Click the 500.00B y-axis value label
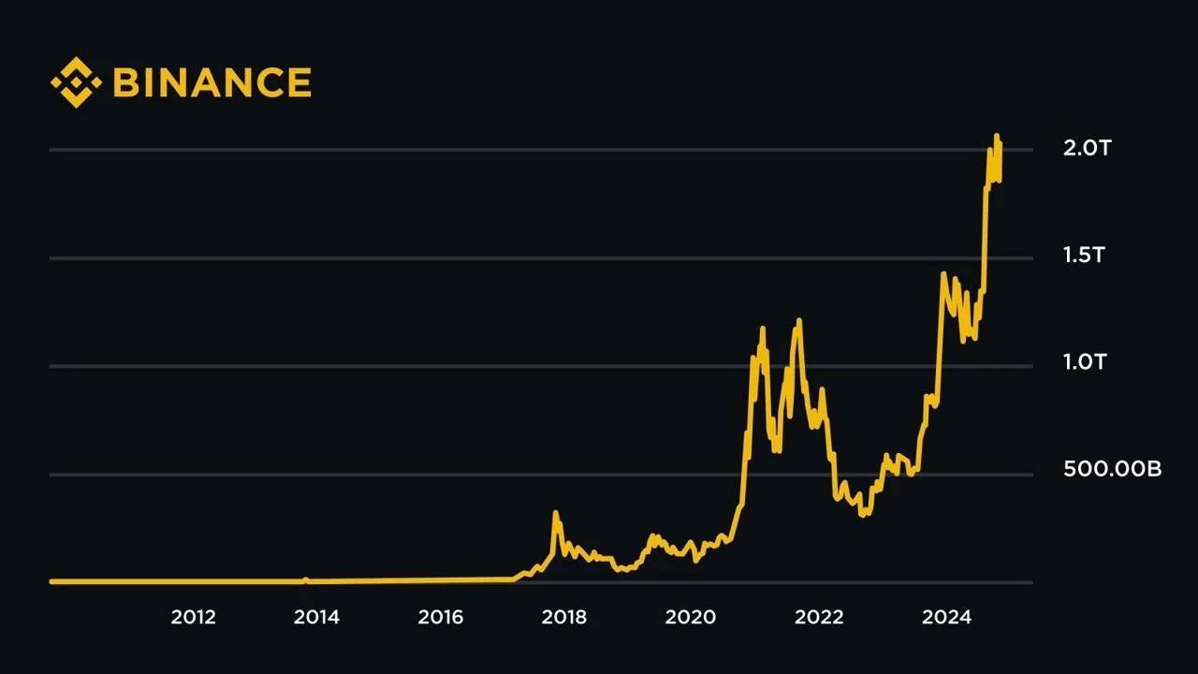This screenshot has height=674, width=1198. (1112, 469)
